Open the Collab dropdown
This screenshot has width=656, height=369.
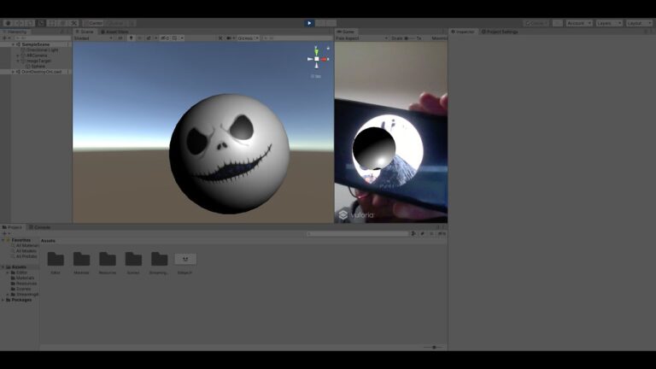tap(536, 23)
